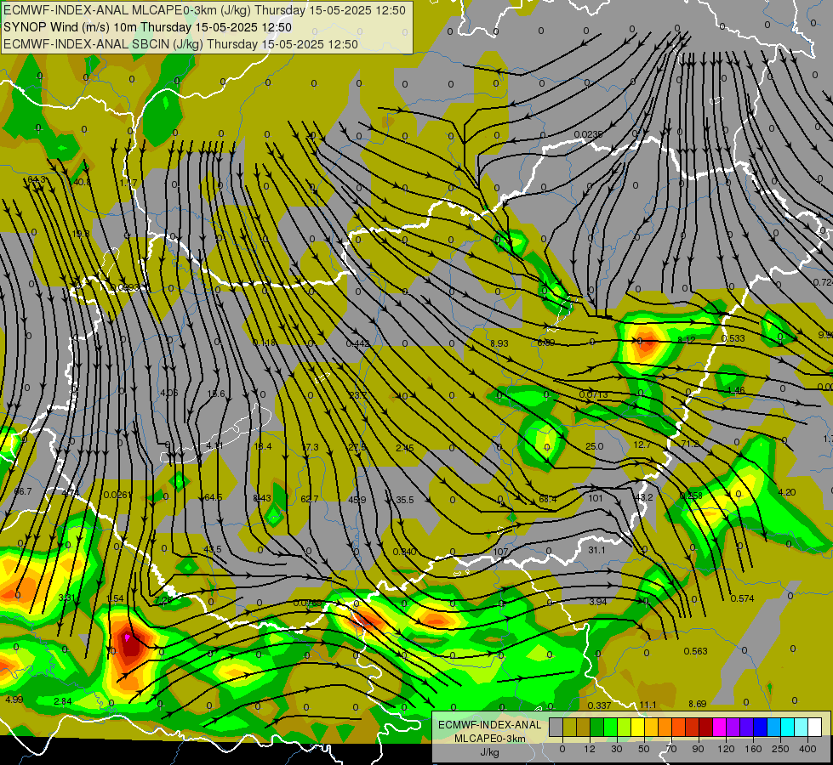Click the map value 23.7
833x765 pixels.
point(357,395)
